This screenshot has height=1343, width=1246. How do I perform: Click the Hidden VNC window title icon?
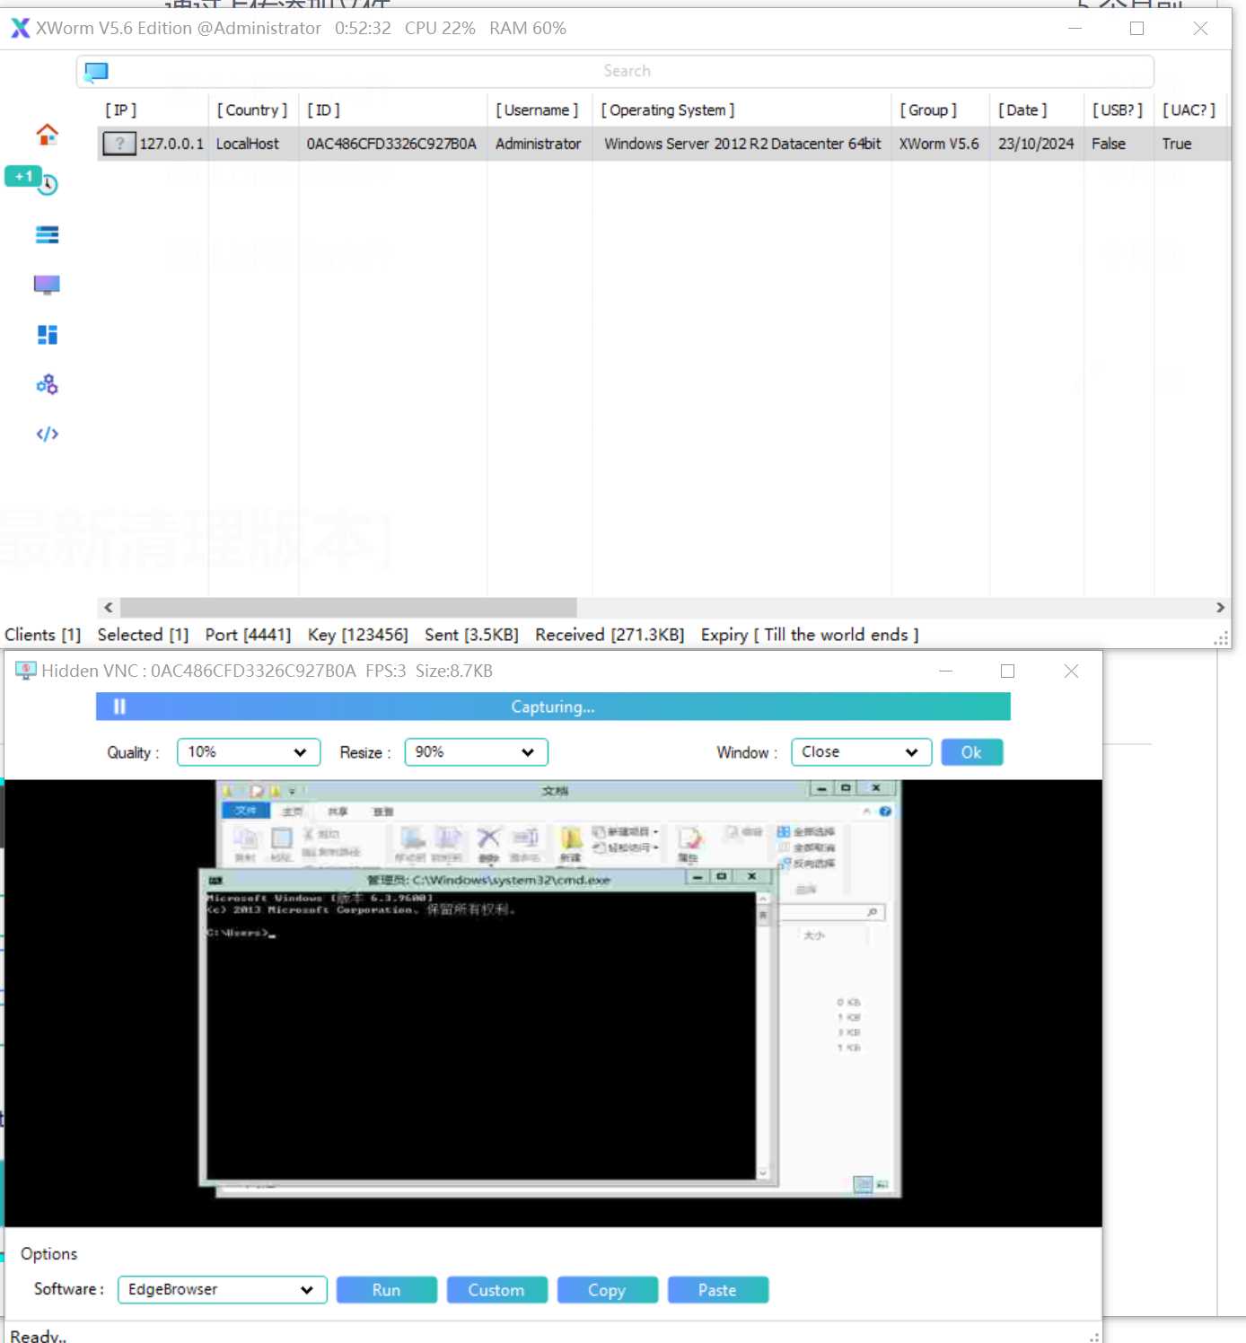(26, 671)
